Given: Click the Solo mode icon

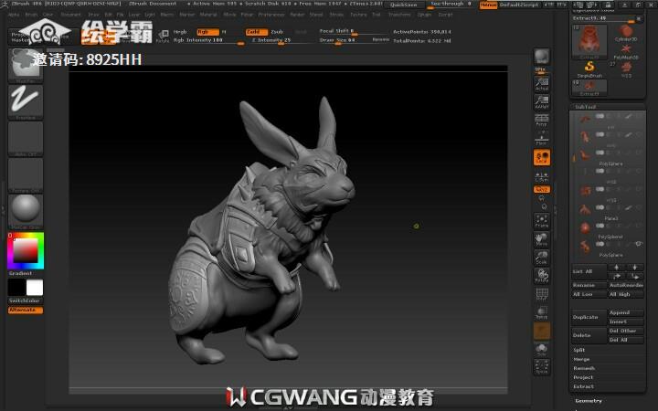Looking at the screenshot, I should (x=541, y=349).
